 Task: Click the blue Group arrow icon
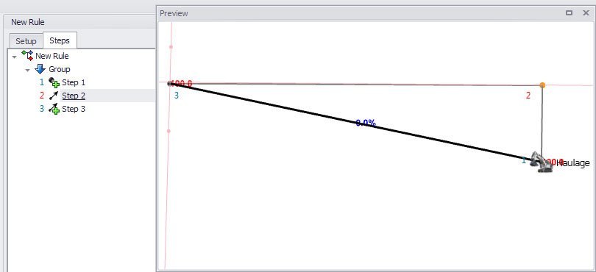click(x=40, y=69)
